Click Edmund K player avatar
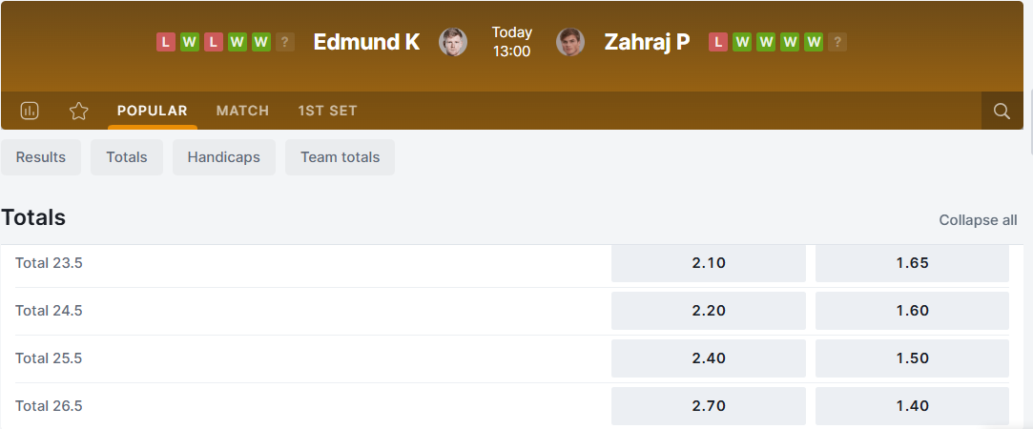Image resolution: width=1033 pixels, height=429 pixels. pyautogui.click(x=453, y=42)
